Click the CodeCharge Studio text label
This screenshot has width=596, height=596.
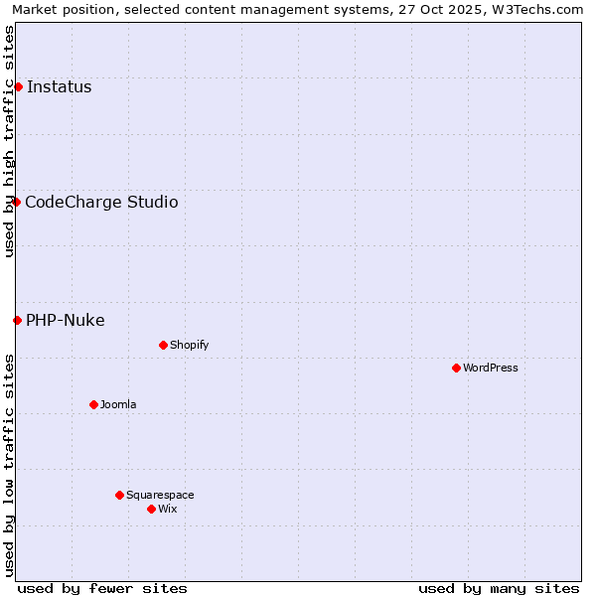(101, 203)
